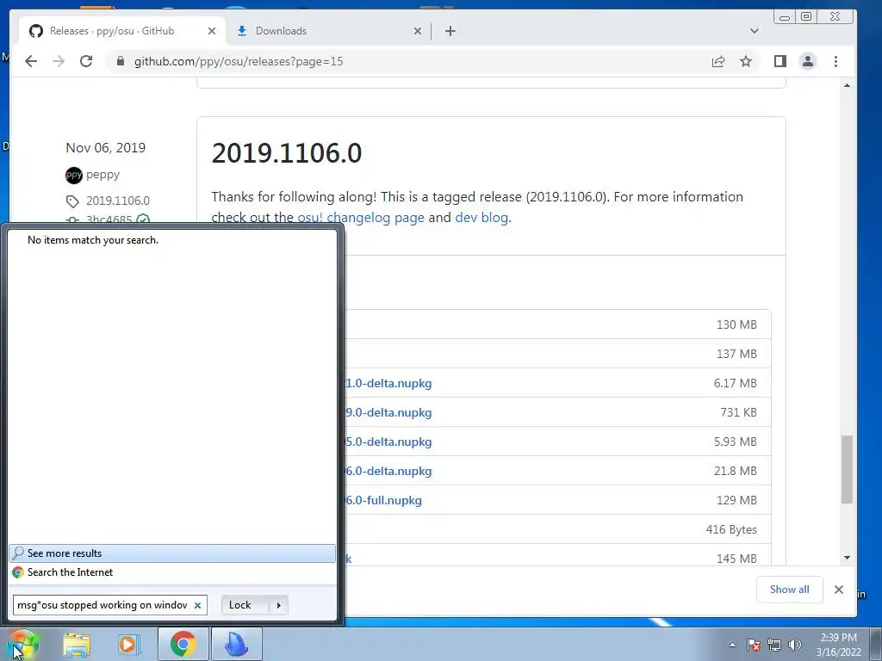Open the peppy author link
882x661 pixels.
[103, 175]
